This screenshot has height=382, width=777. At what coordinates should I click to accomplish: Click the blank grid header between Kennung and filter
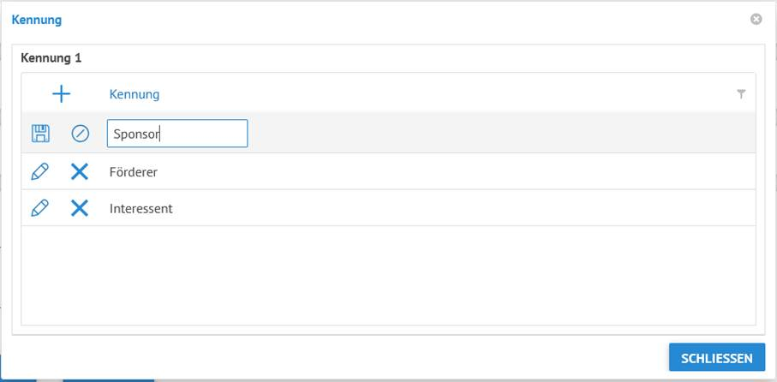pyautogui.click(x=445, y=94)
